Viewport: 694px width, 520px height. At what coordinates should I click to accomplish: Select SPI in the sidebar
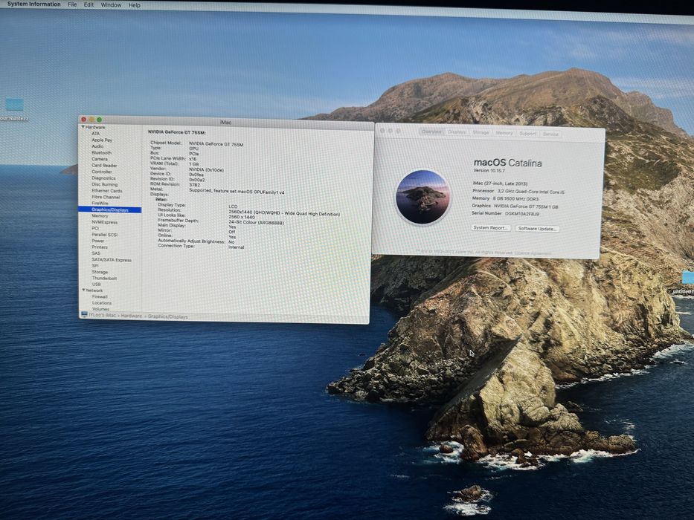coord(95,266)
